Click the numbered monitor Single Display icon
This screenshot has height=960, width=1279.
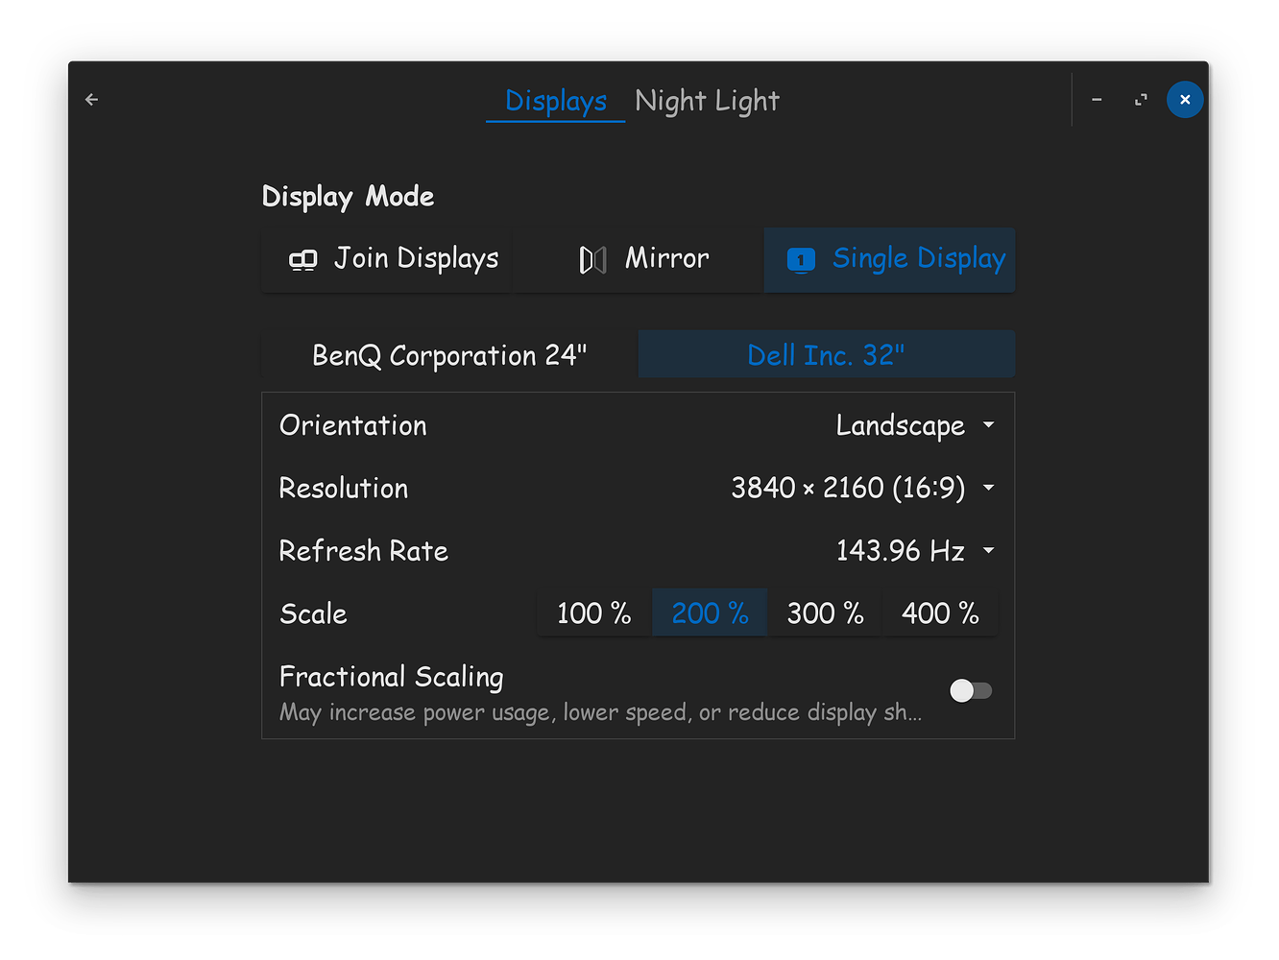pyautogui.click(x=800, y=259)
